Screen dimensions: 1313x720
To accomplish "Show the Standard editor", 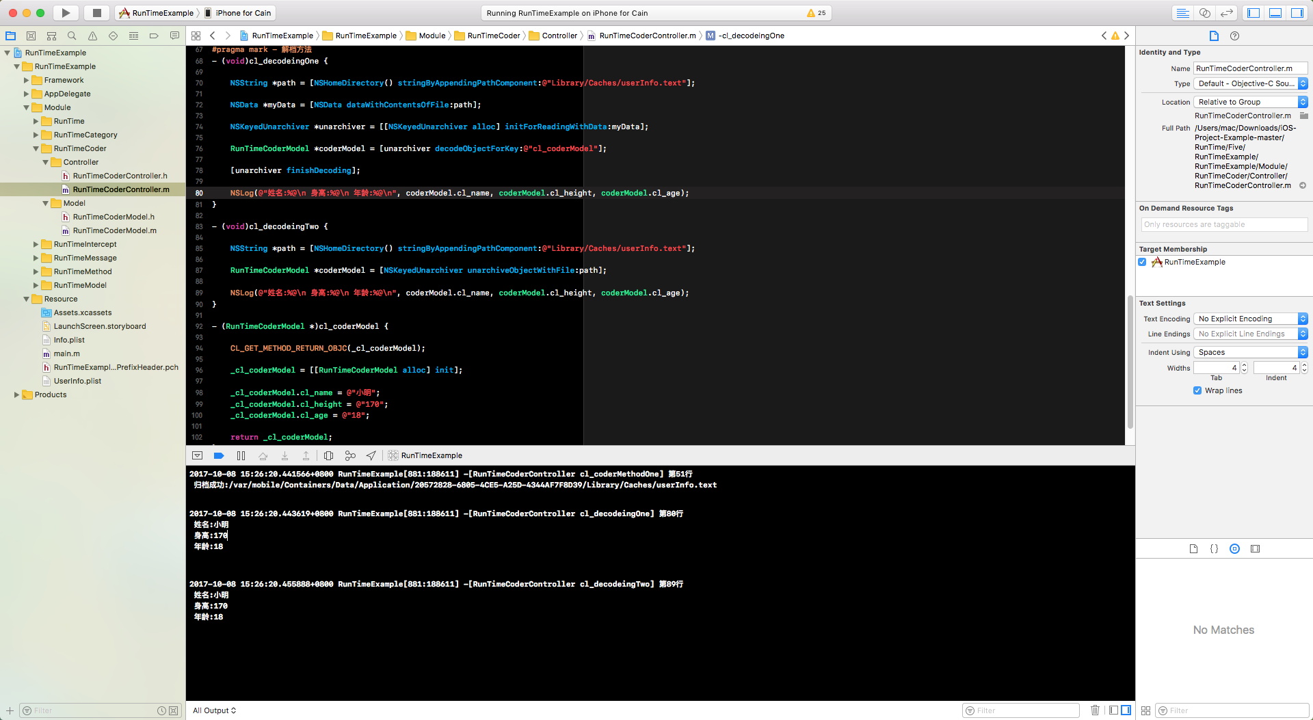I will coord(1182,13).
